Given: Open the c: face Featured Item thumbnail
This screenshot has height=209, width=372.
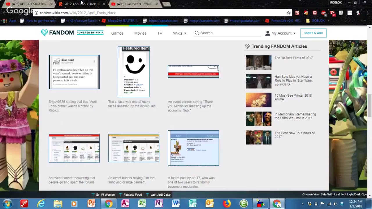Looking at the screenshot, I should tap(134, 72).
